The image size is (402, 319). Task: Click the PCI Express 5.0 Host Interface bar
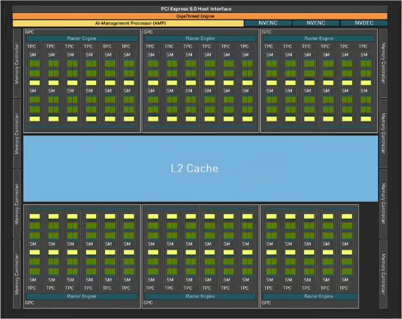point(200,8)
